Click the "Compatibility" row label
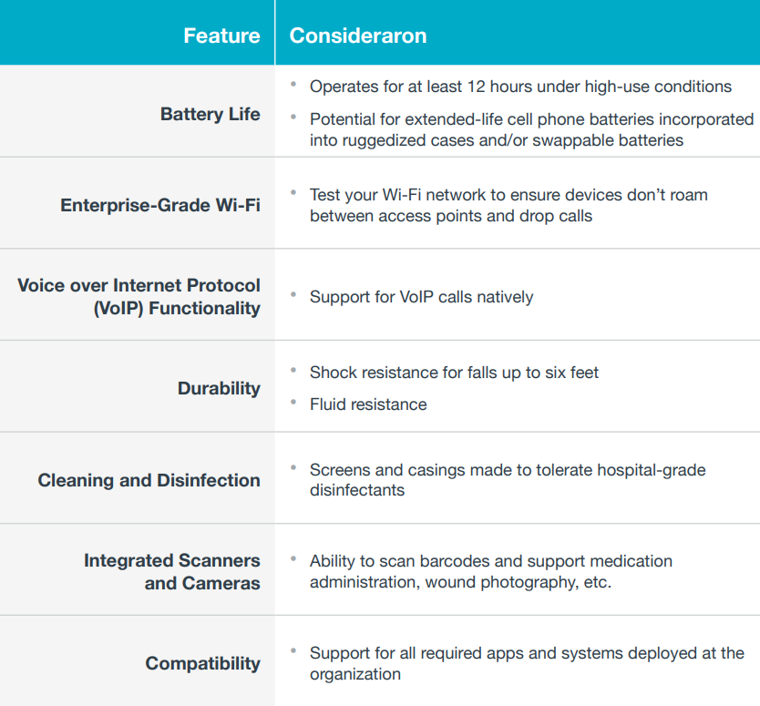This screenshot has height=706, width=760. 202,663
